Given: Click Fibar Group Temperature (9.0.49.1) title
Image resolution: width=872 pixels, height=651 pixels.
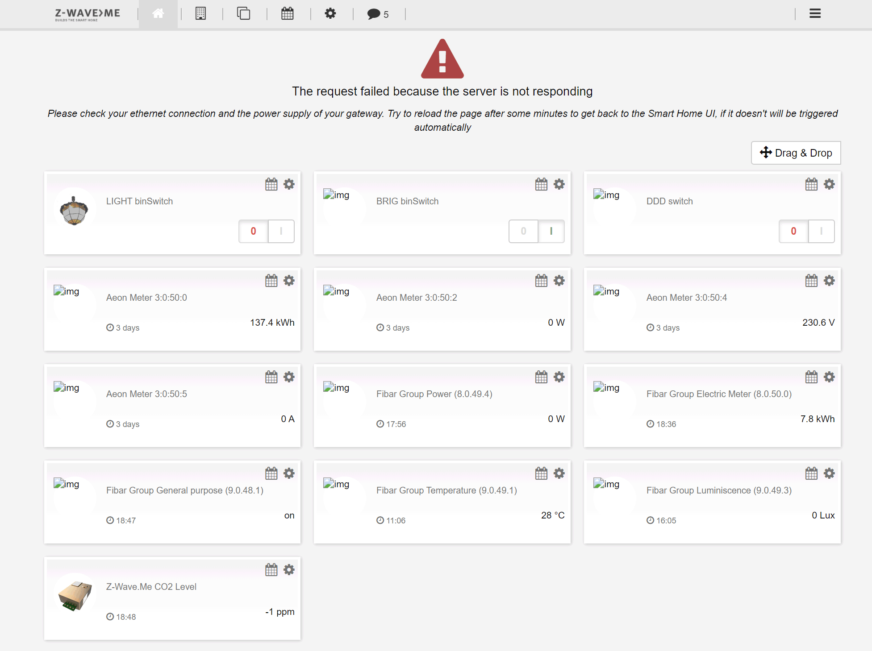Looking at the screenshot, I should (446, 490).
